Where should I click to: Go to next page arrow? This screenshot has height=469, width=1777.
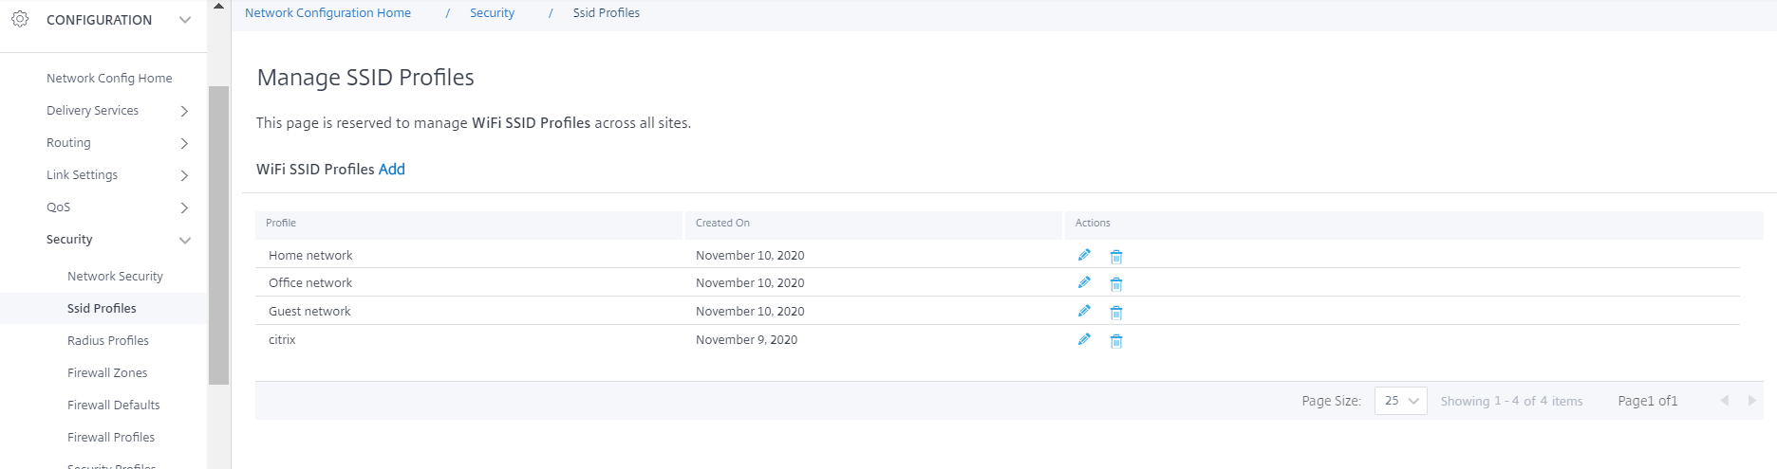pos(1752,401)
